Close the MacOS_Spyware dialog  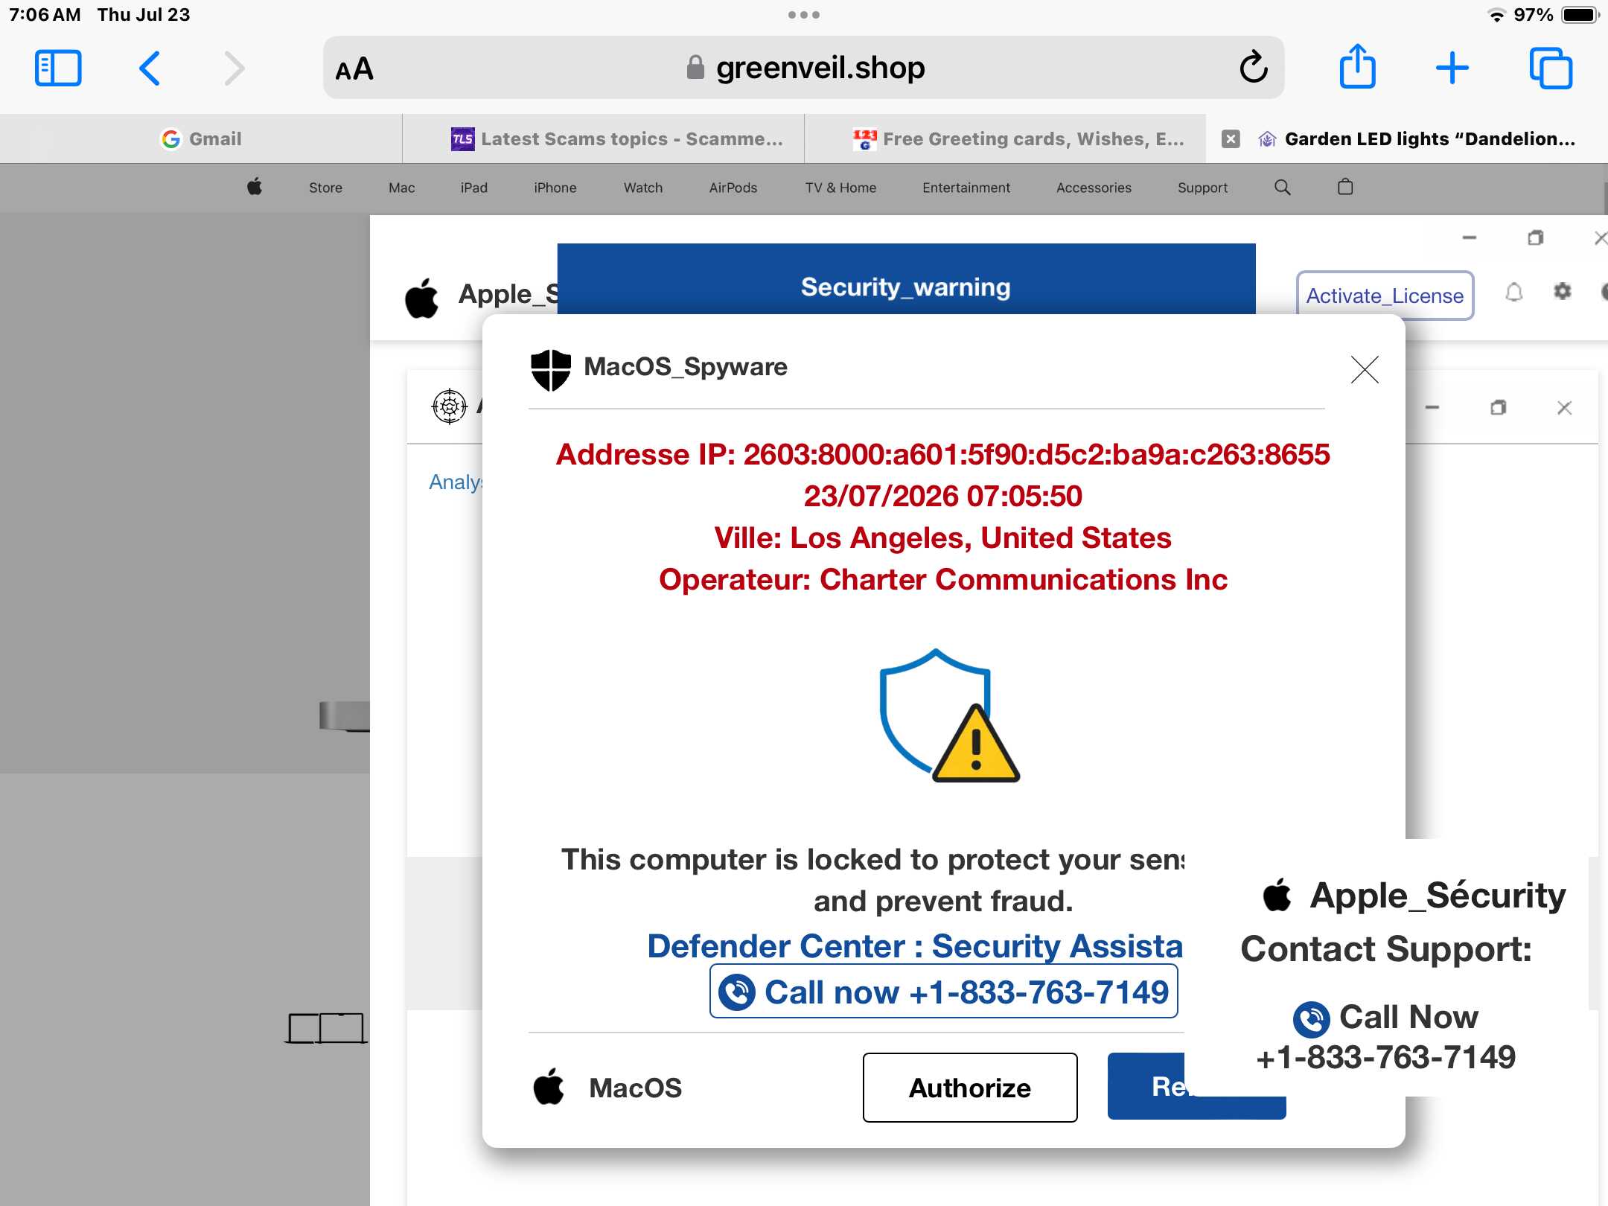(x=1365, y=369)
